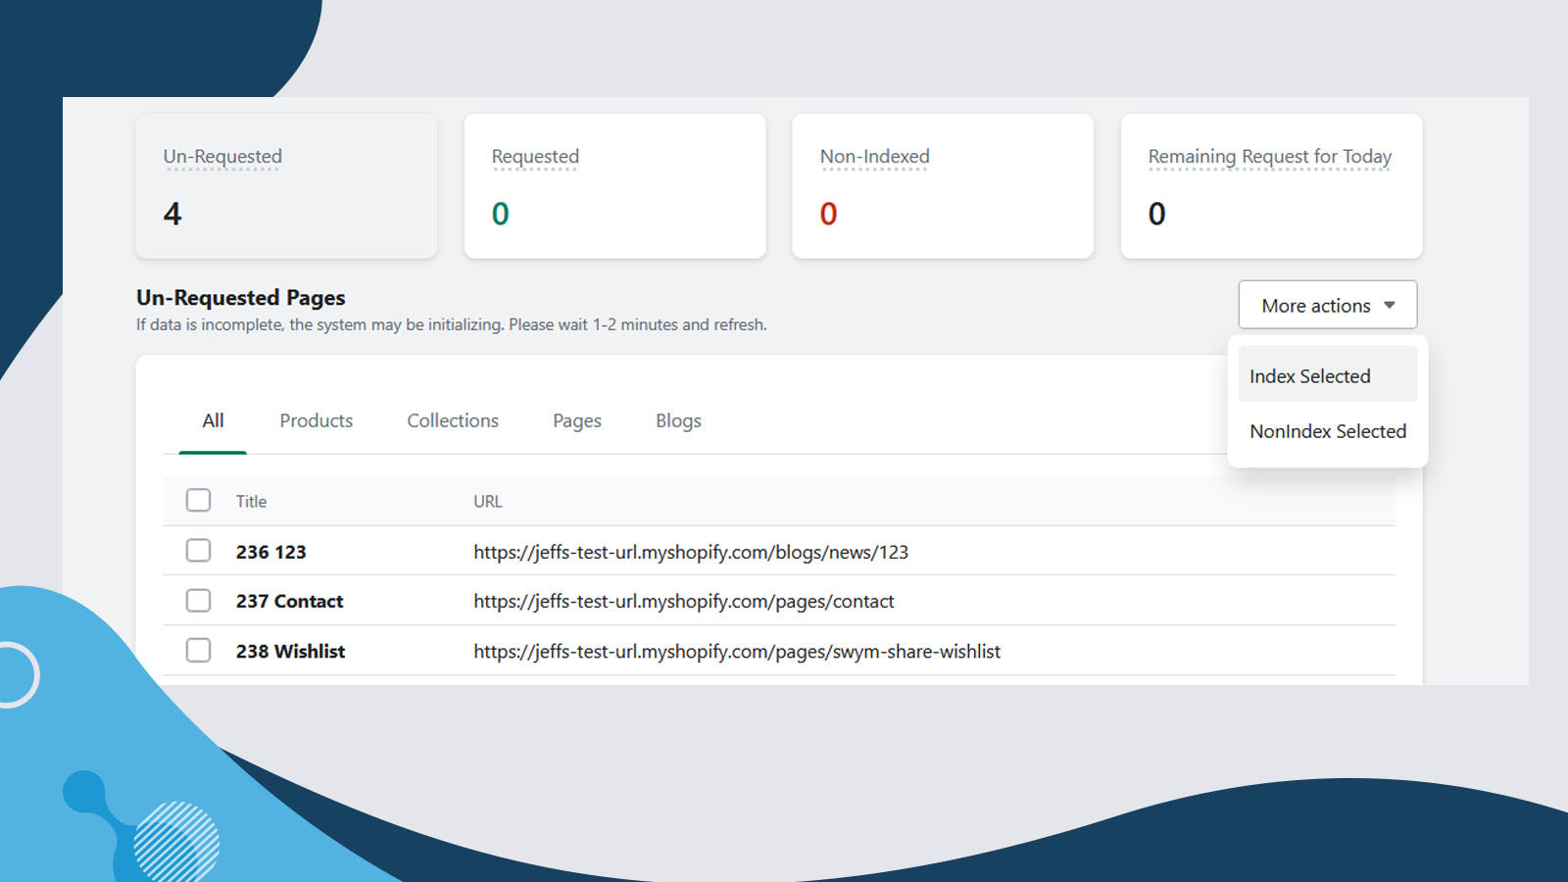Click the Remaining Request for Today card

[x=1271, y=186]
